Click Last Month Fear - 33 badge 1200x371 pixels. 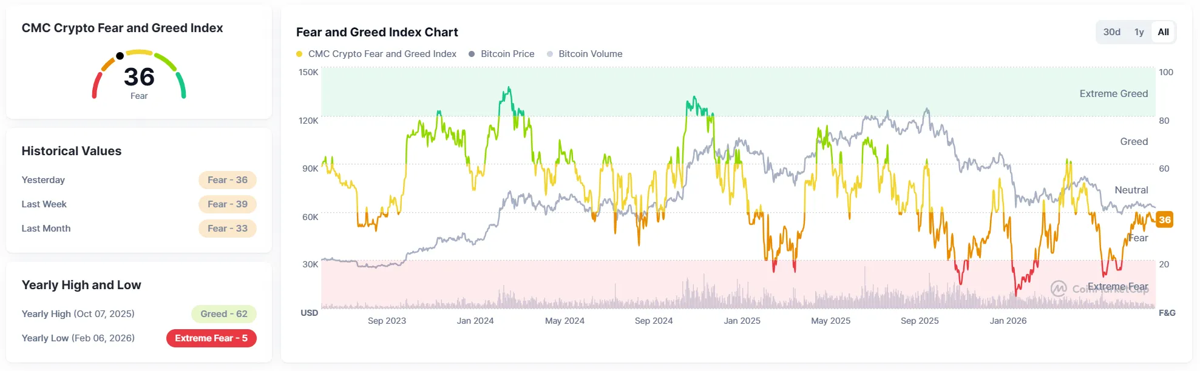click(228, 229)
